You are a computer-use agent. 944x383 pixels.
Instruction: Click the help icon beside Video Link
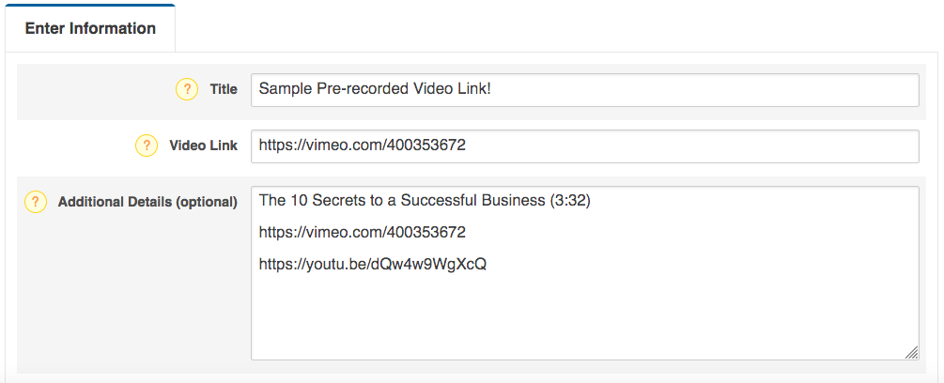[x=147, y=146]
